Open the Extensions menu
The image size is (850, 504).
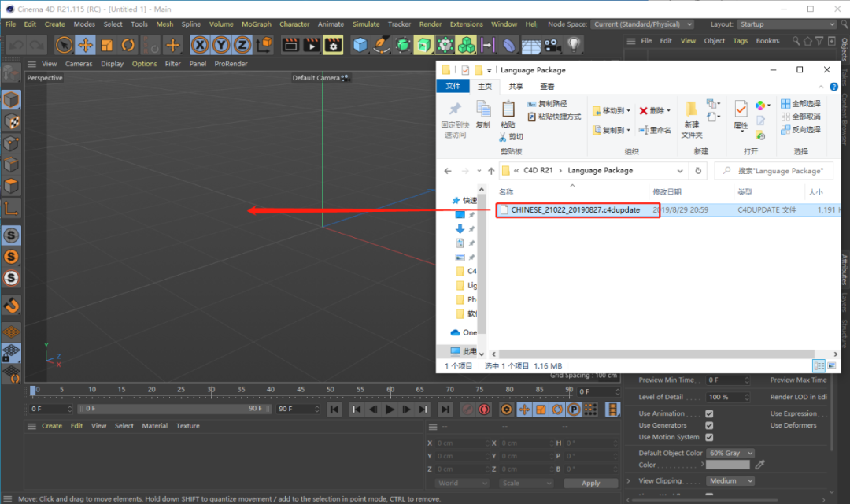click(x=466, y=24)
